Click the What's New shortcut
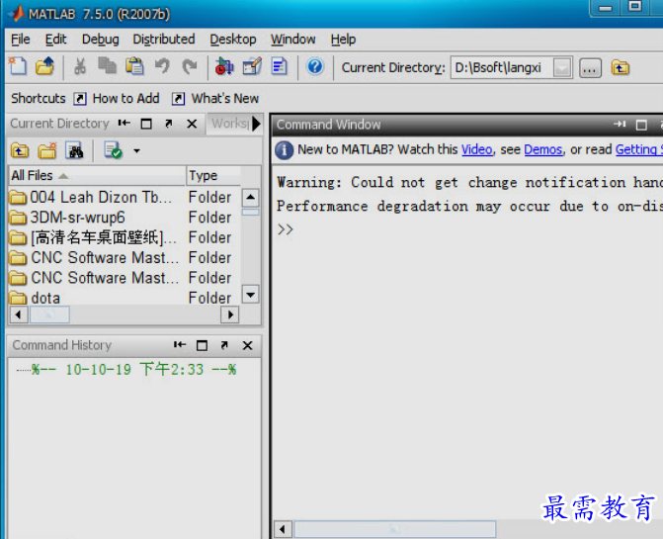 [215, 99]
